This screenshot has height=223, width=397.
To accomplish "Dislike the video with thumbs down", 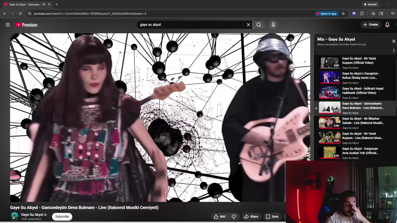I will coord(234,216).
